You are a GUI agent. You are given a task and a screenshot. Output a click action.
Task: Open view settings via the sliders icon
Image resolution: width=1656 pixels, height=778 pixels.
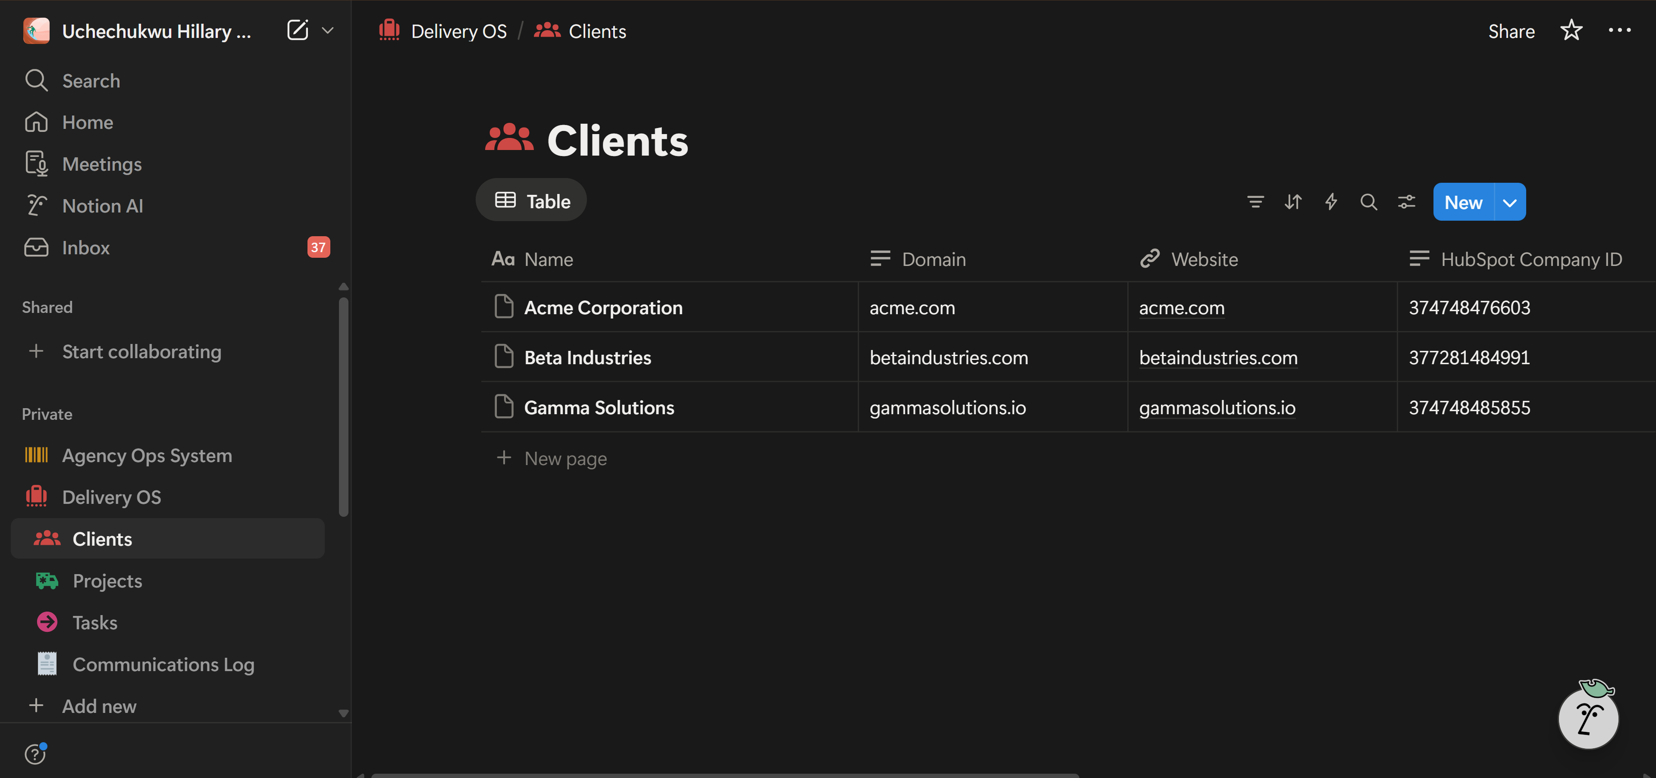tap(1407, 202)
